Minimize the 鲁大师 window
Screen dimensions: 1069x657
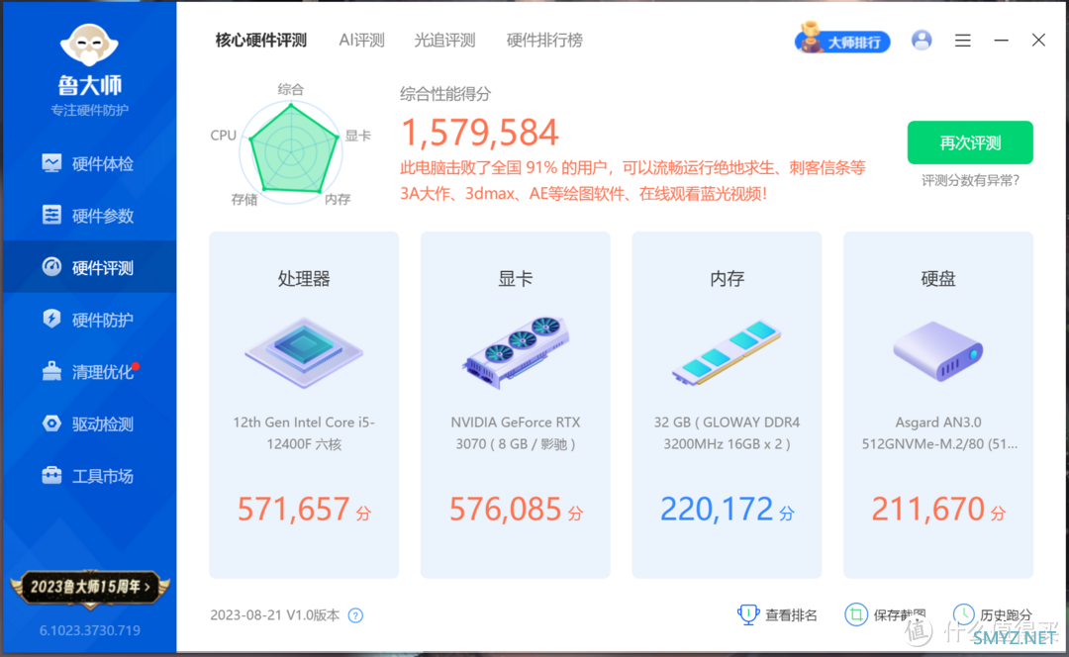point(1001,41)
